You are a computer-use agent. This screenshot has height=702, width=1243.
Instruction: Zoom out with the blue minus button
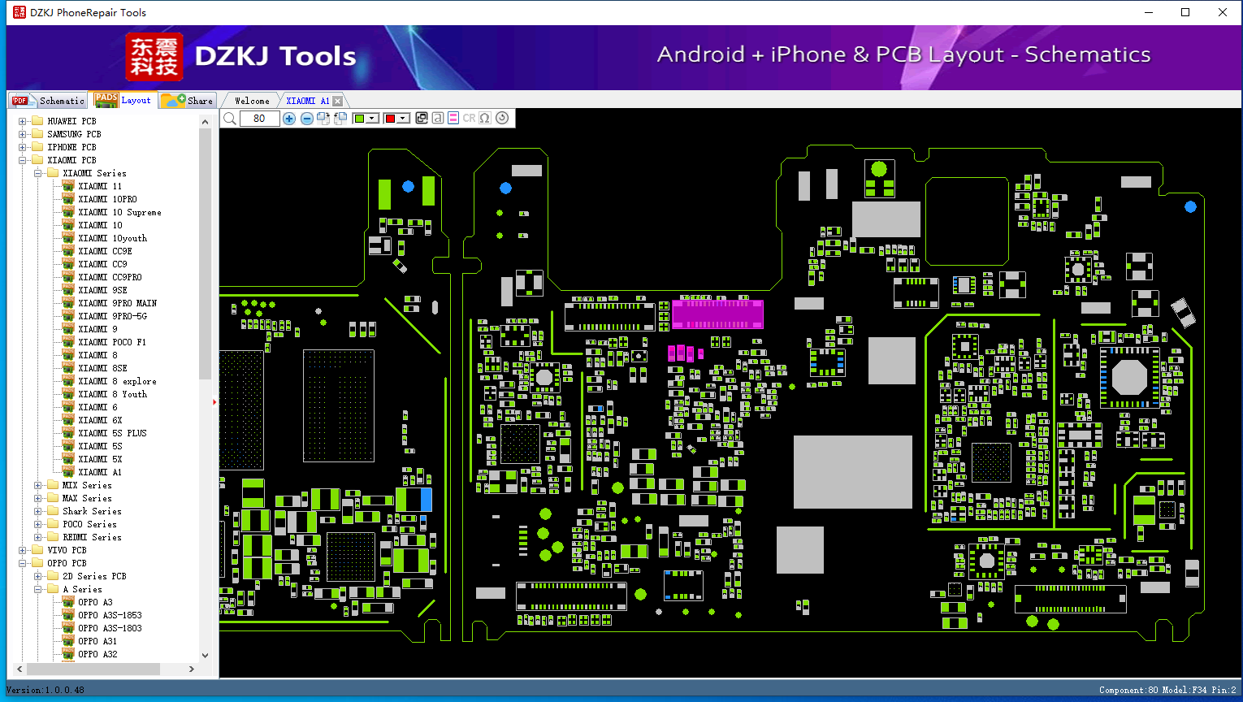point(307,119)
